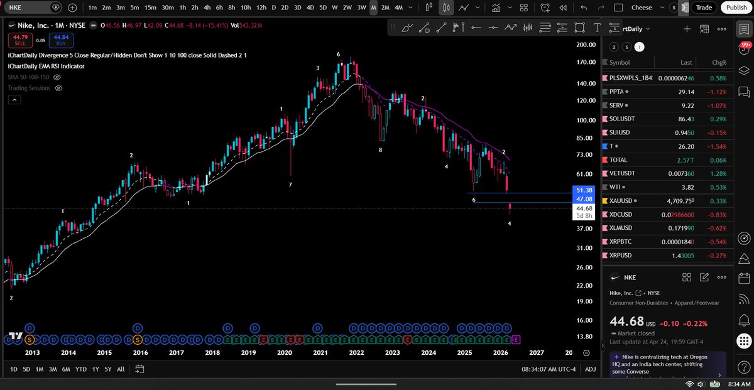
Task: Select the XRPUSD row in watchlist
Action: click(667, 256)
